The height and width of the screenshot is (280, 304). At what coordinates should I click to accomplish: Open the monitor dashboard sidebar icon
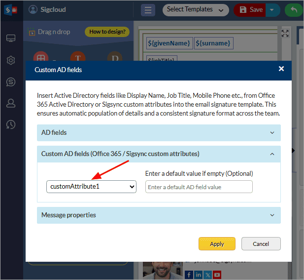pos(11,39)
